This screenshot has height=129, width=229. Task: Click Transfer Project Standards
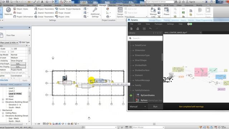(68, 9)
